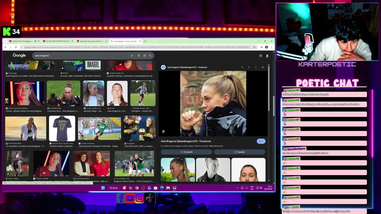Show previous image in the preview panel
The height and width of the screenshot is (214, 381).
click(x=242, y=67)
